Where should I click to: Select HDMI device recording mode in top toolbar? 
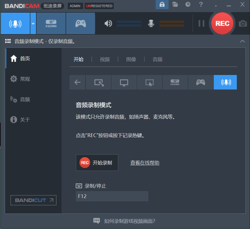click(x=51, y=23)
